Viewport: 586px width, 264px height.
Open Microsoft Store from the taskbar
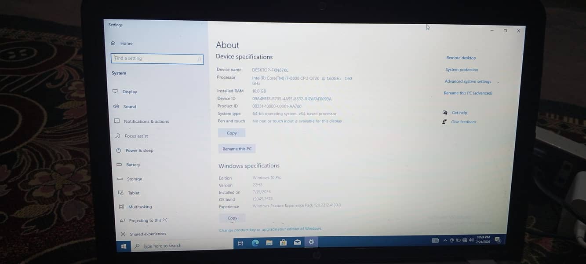283,242
